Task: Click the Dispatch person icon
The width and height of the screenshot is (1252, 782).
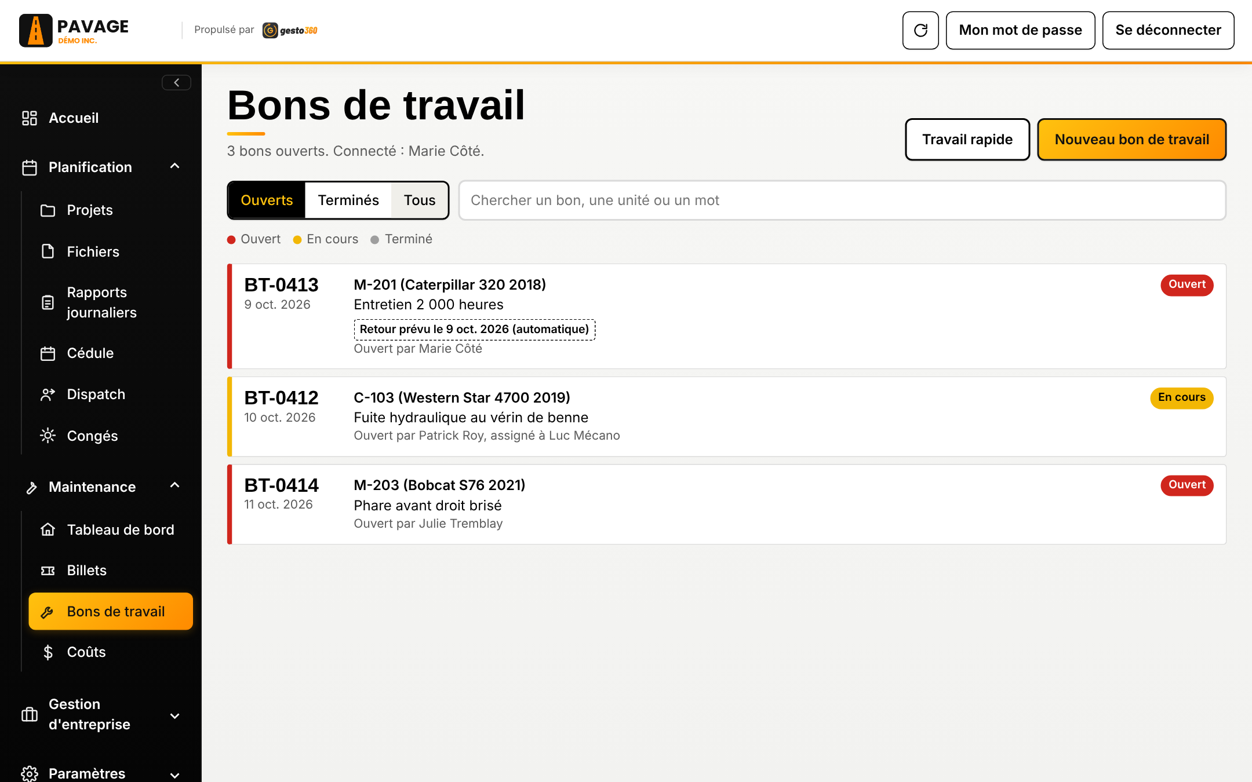Action: pos(48,394)
